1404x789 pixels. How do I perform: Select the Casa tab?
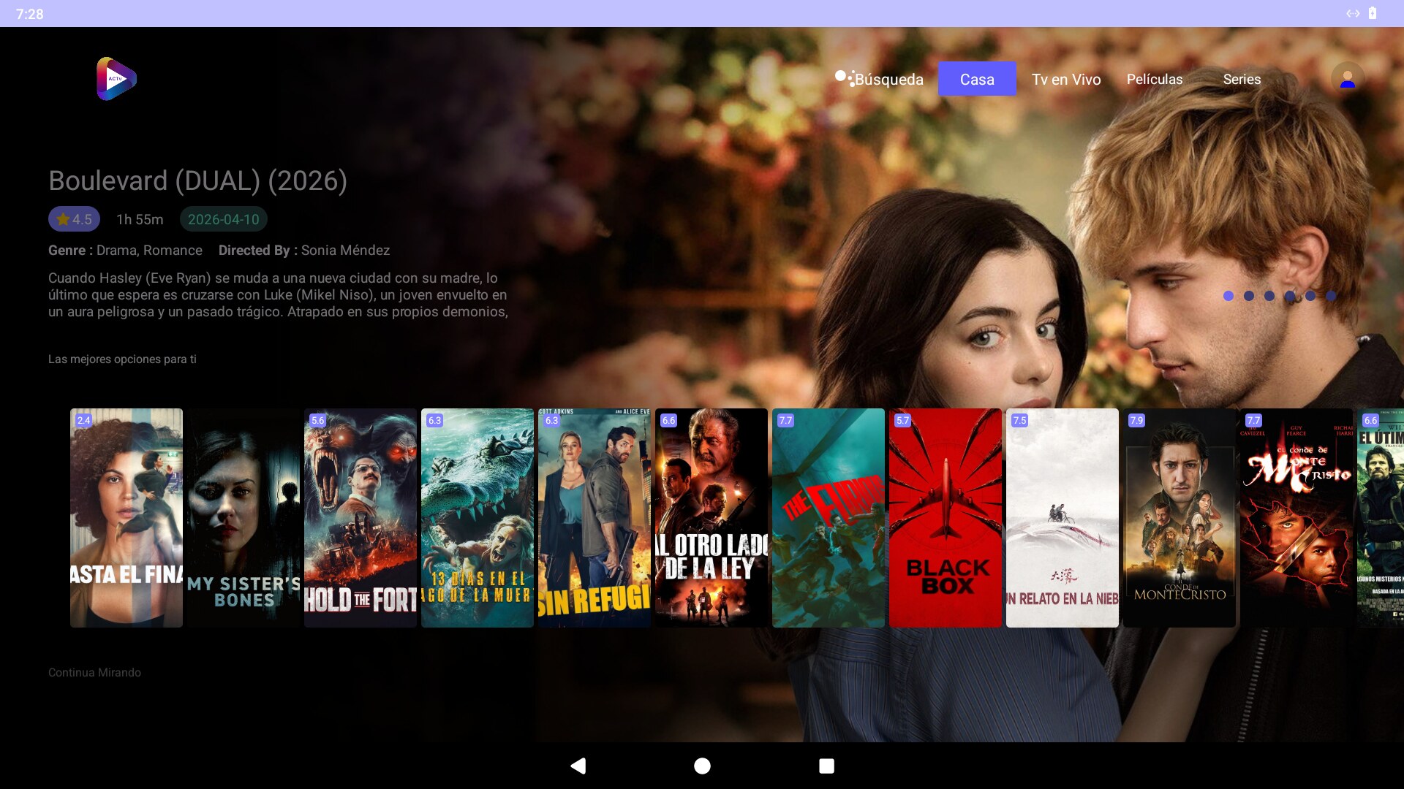click(x=977, y=79)
